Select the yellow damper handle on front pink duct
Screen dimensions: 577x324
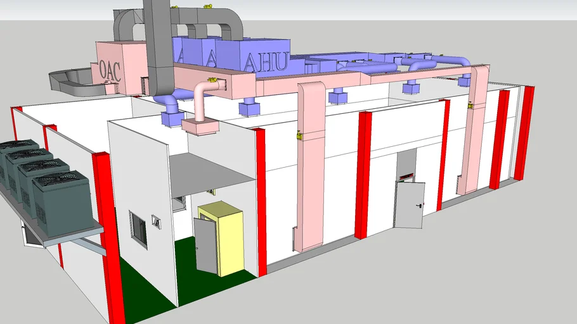tap(299, 134)
